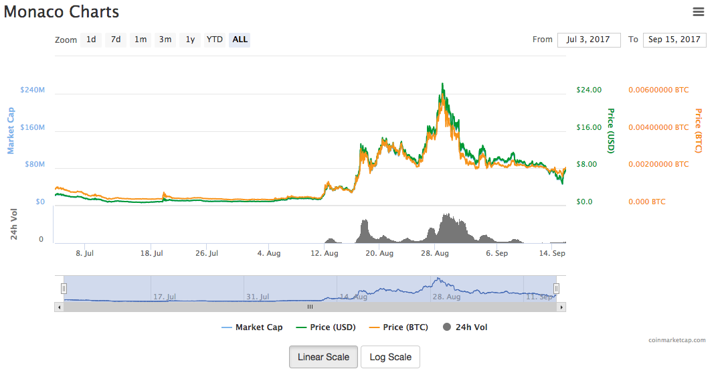Click the navigator scrollbar left arrow

click(59, 307)
